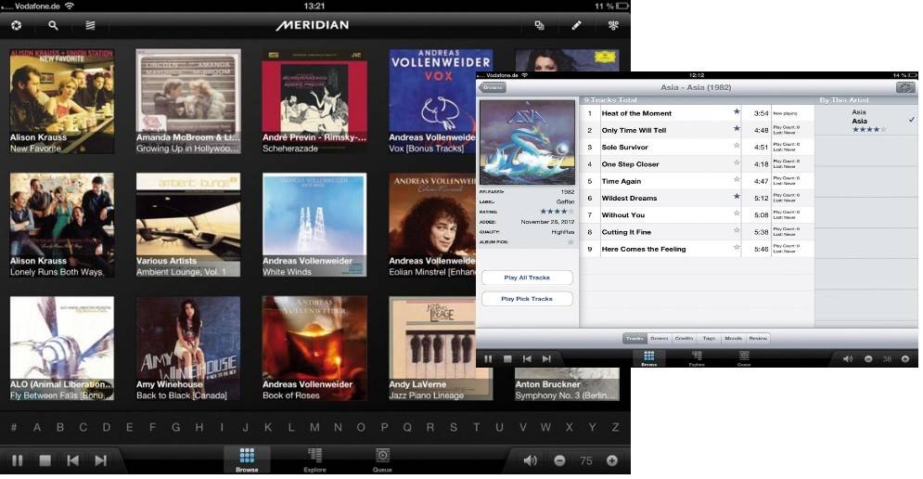The width and height of the screenshot is (923, 479).
Task: Tap Play Pick Tracks in Asia window
Action: pyautogui.click(x=527, y=299)
